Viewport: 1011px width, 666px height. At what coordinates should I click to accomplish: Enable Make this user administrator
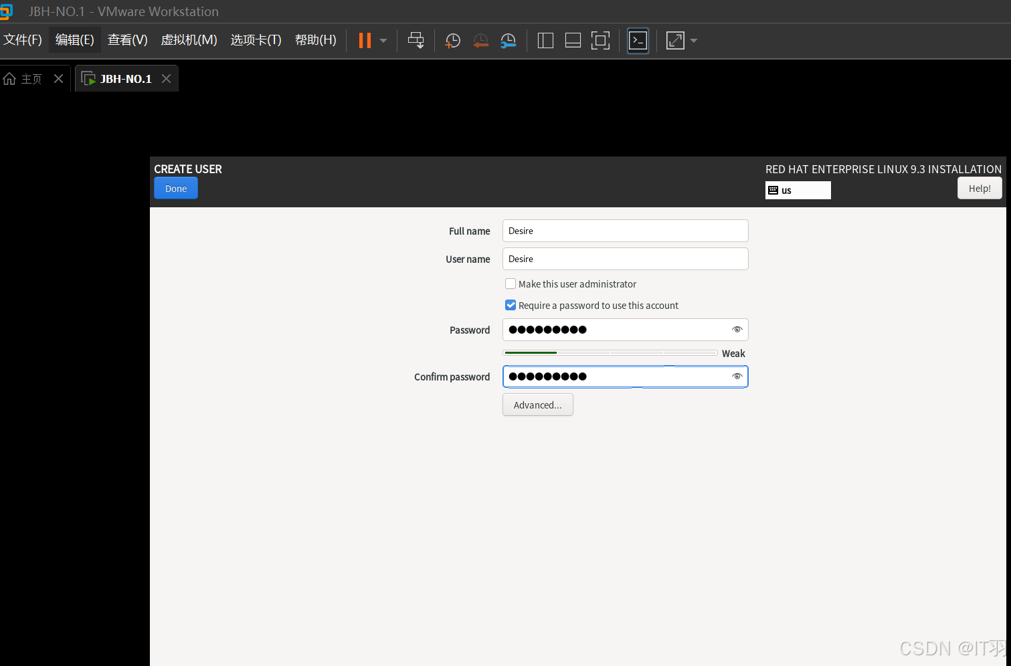[x=511, y=284]
